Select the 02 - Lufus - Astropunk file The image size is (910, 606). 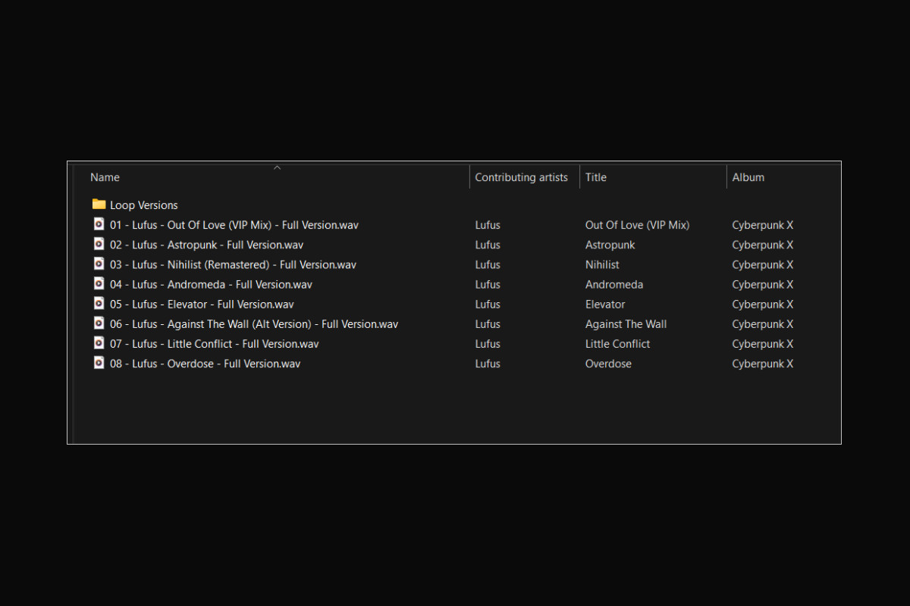click(x=205, y=244)
